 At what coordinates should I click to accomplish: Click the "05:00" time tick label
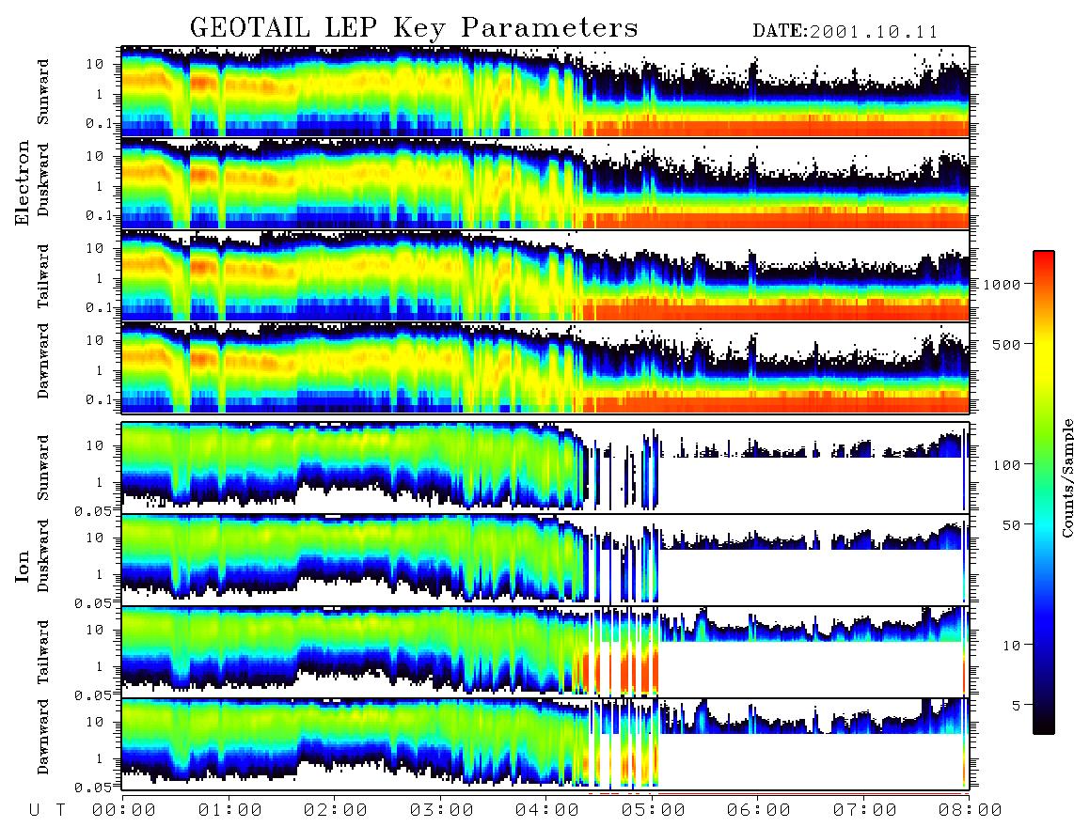tap(654, 811)
